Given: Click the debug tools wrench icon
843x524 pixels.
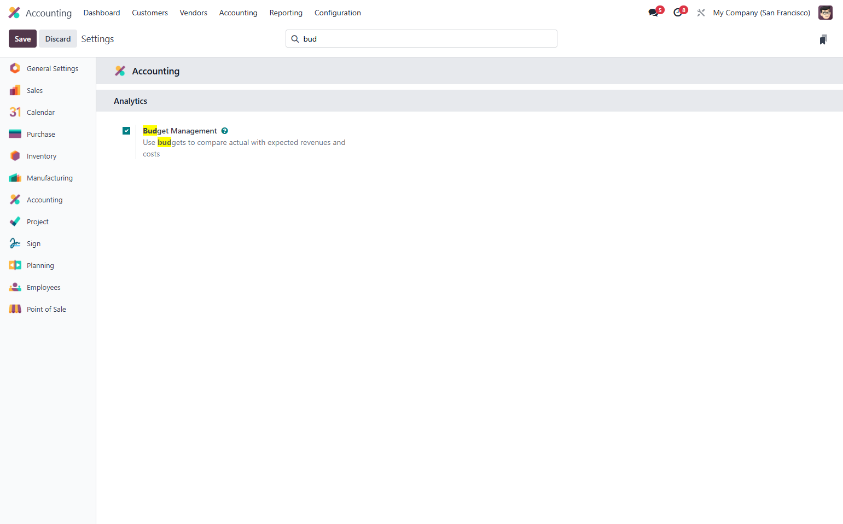Looking at the screenshot, I should tap(701, 13).
